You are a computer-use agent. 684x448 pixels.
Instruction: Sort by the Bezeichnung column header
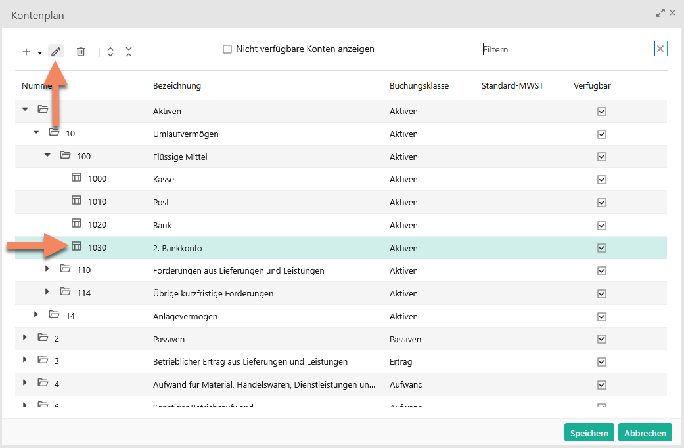coord(177,86)
